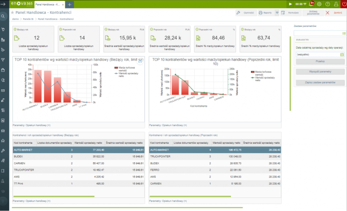Click the help question mark icon
The image size is (347, 211).
click(x=327, y=4)
